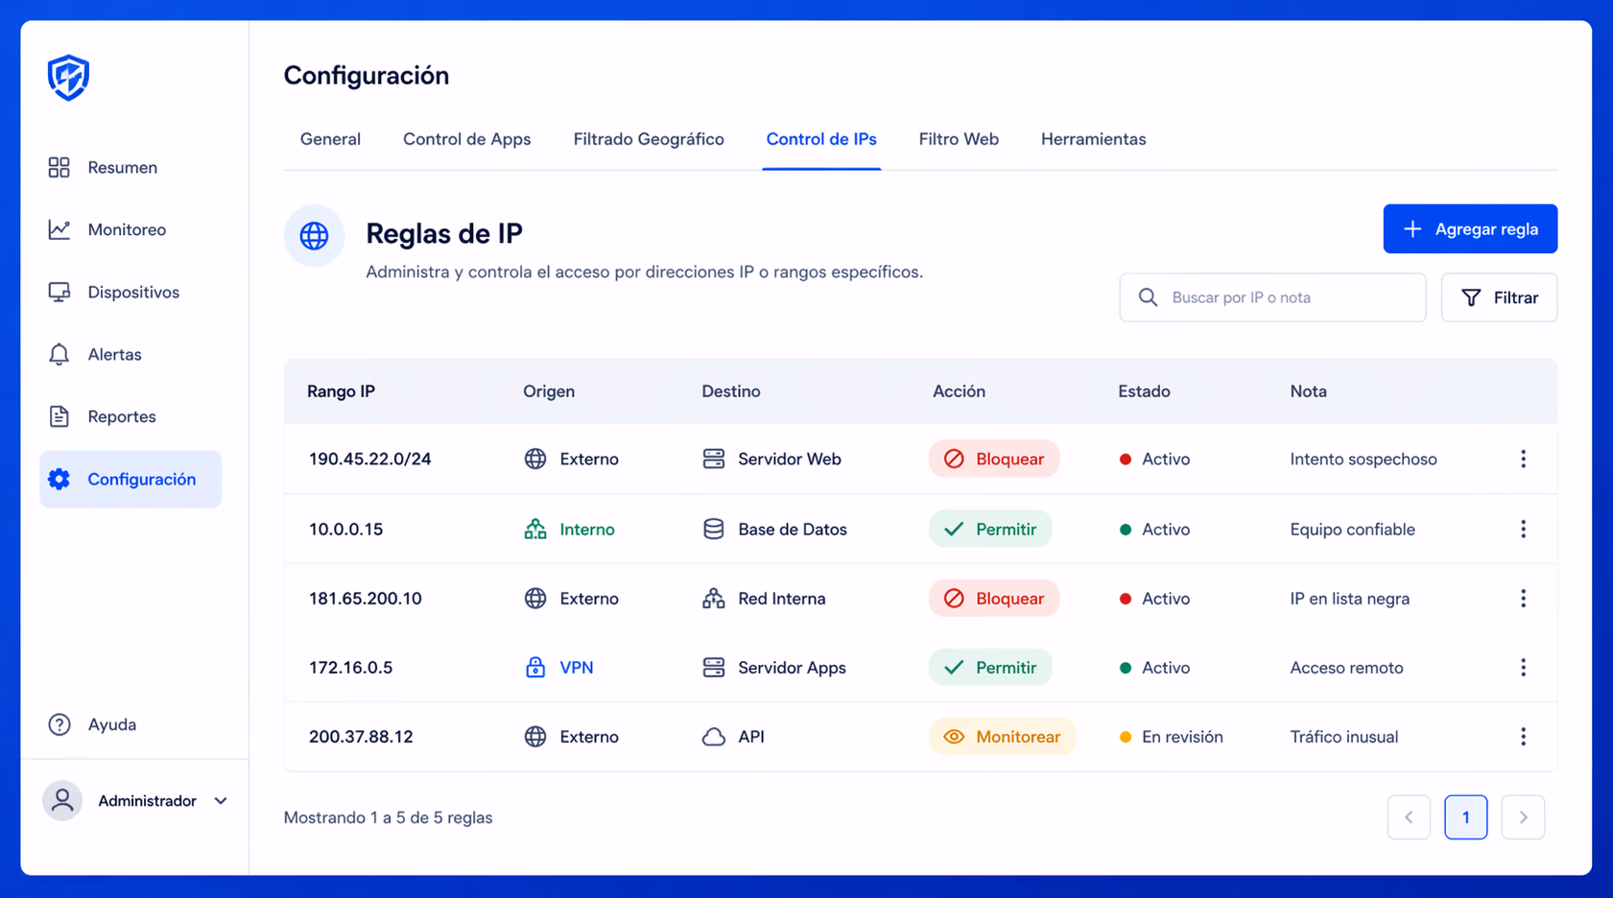The height and width of the screenshot is (898, 1613).
Task: Click the Monitoreo chart icon
Action: pos(59,229)
